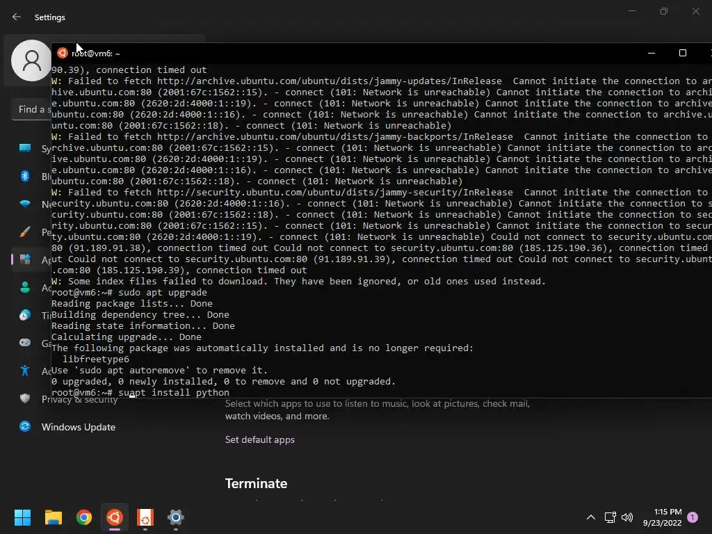Open Time & language clock icon
This screenshot has height=534, width=712.
(x=25, y=315)
